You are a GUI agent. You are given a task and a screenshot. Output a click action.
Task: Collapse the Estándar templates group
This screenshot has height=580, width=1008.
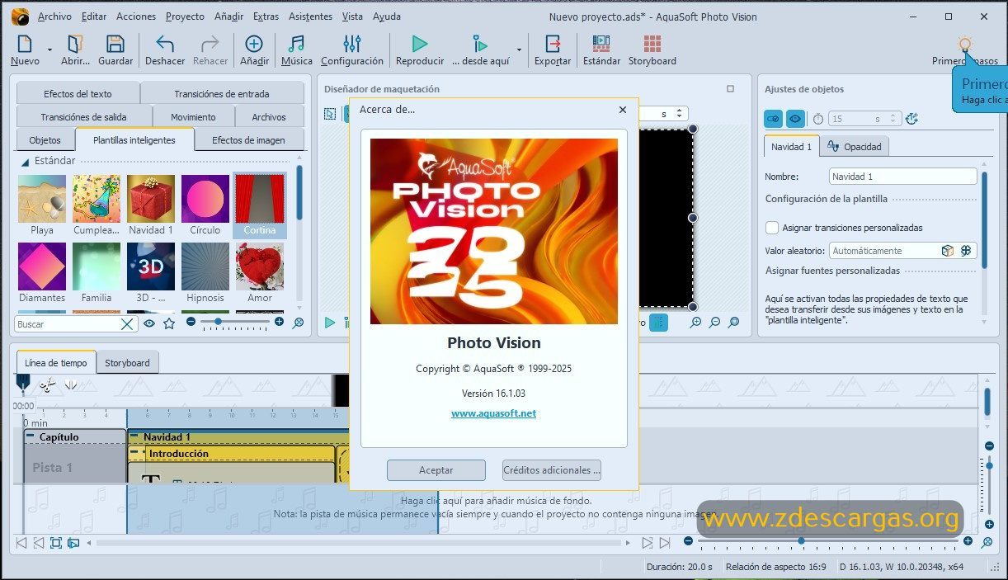(25, 162)
